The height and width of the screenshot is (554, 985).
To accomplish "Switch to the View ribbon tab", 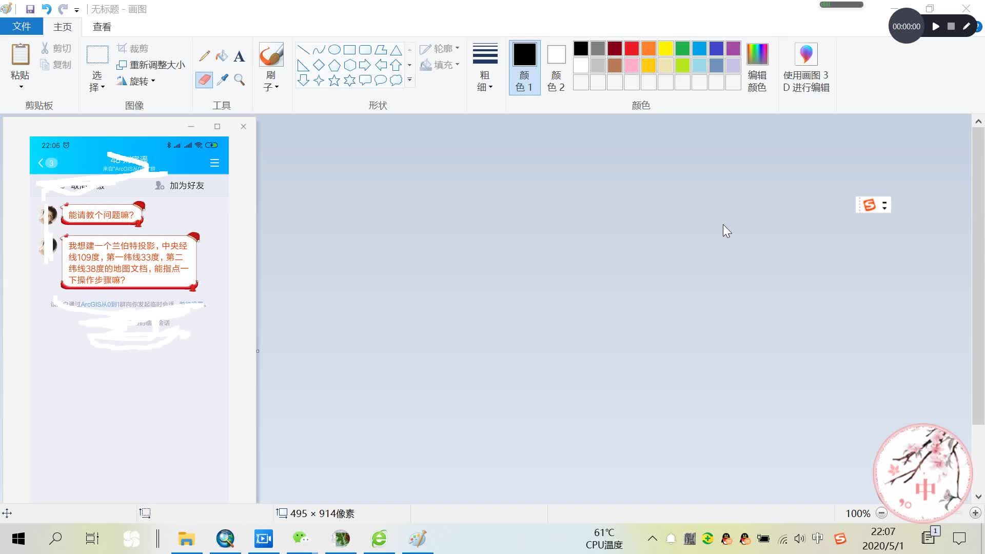I will pos(102,27).
